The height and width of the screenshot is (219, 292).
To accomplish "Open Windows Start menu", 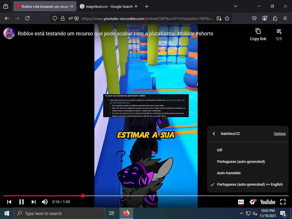I will [x=7, y=213].
